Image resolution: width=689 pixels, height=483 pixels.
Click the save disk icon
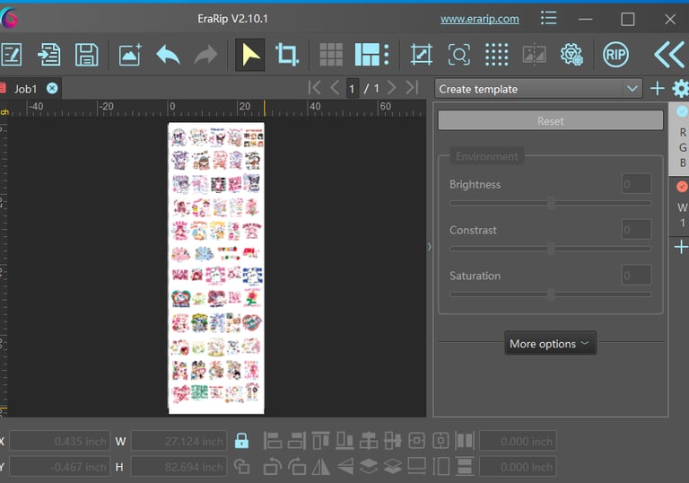(x=86, y=55)
